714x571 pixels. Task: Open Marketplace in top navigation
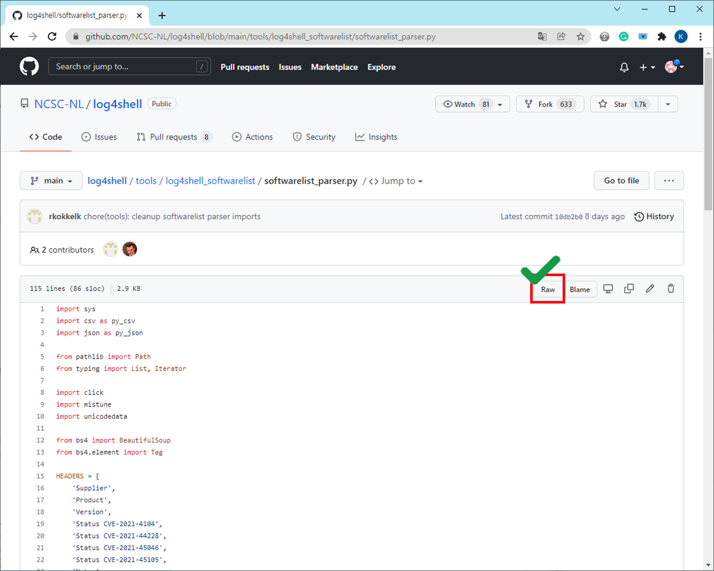[x=334, y=67]
